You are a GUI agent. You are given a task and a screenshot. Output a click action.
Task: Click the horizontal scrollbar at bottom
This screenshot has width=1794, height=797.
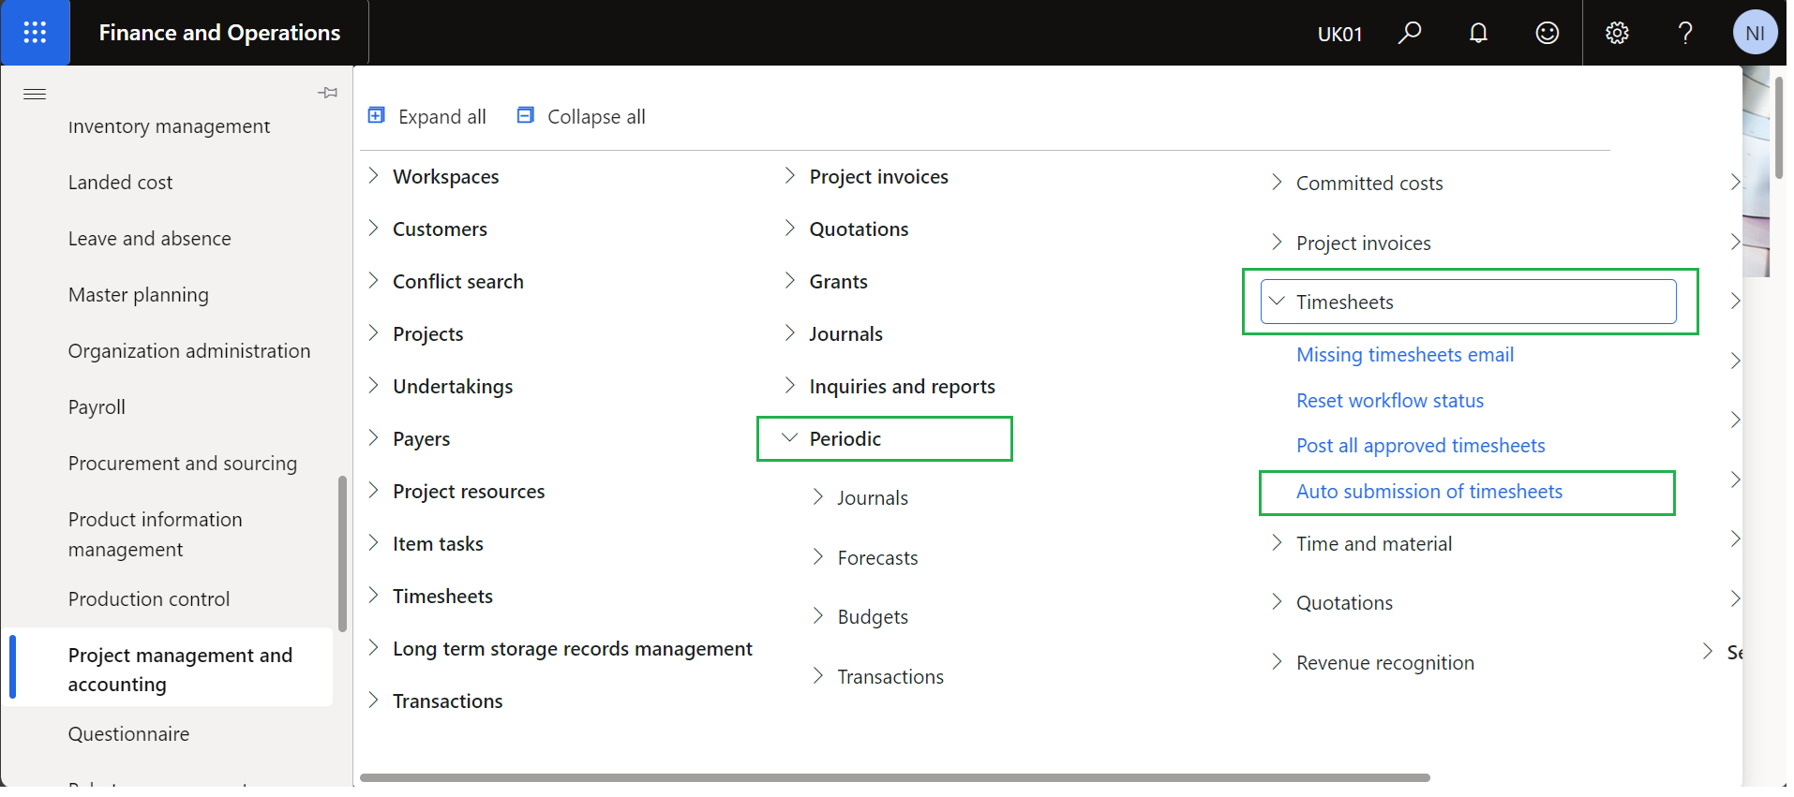(x=895, y=777)
